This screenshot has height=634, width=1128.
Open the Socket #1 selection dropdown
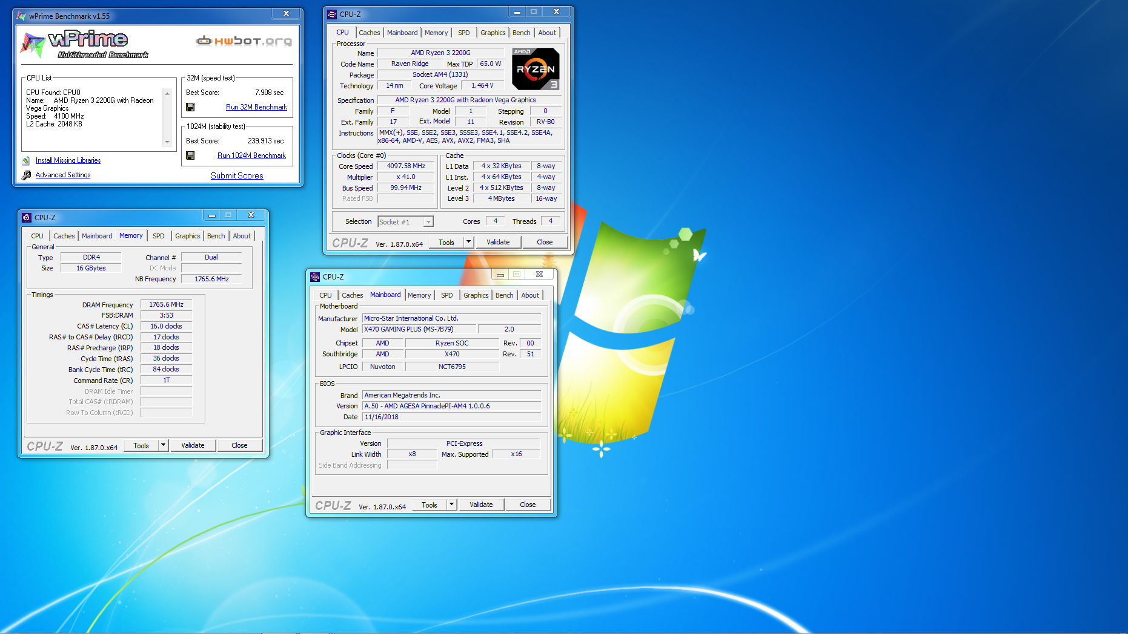pos(406,222)
